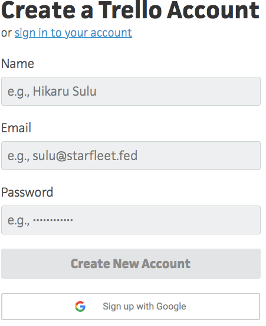The width and height of the screenshot is (266, 326).
Task: Focus the Name input field
Action: (x=131, y=92)
